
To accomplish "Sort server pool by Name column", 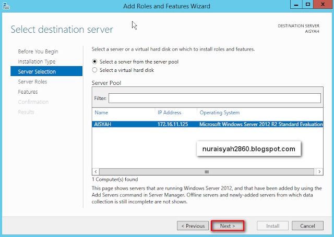I will (x=101, y=113).
